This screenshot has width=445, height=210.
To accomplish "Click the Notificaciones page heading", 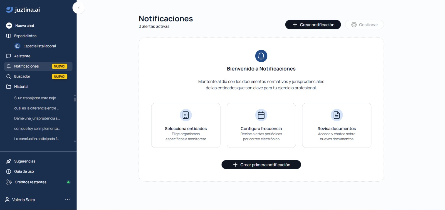I will 166,19.
